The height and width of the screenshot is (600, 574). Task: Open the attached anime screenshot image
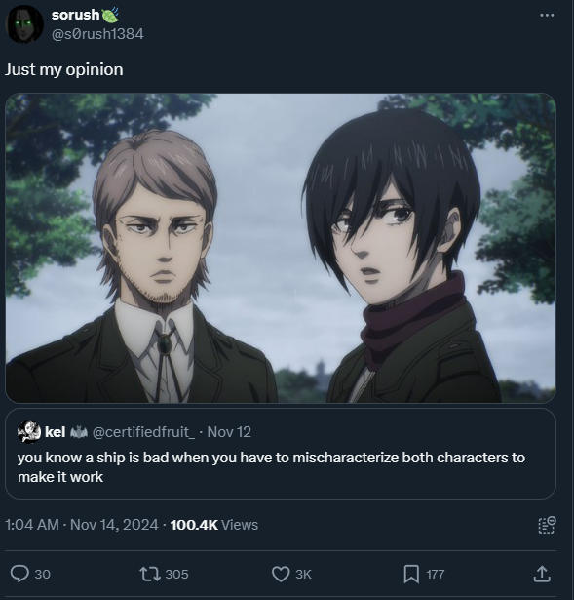tap(281, 248)
